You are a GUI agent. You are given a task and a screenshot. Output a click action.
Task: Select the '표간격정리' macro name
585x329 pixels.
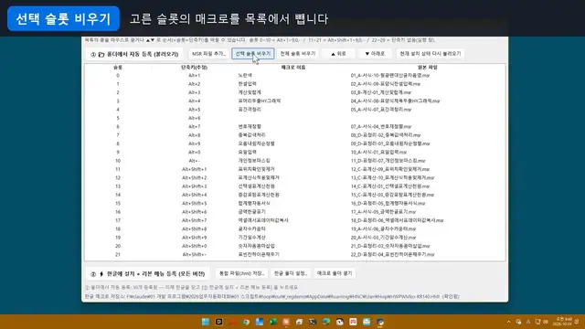[250, 110]
